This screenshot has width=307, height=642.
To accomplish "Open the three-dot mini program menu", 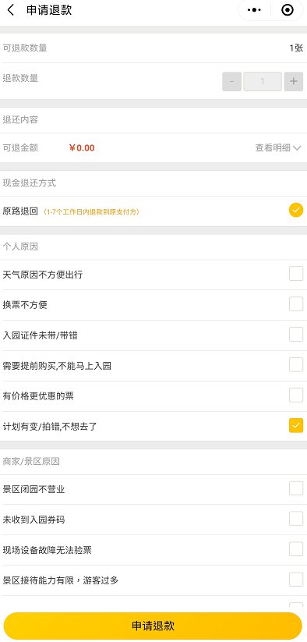I will (x=254, y=10).
